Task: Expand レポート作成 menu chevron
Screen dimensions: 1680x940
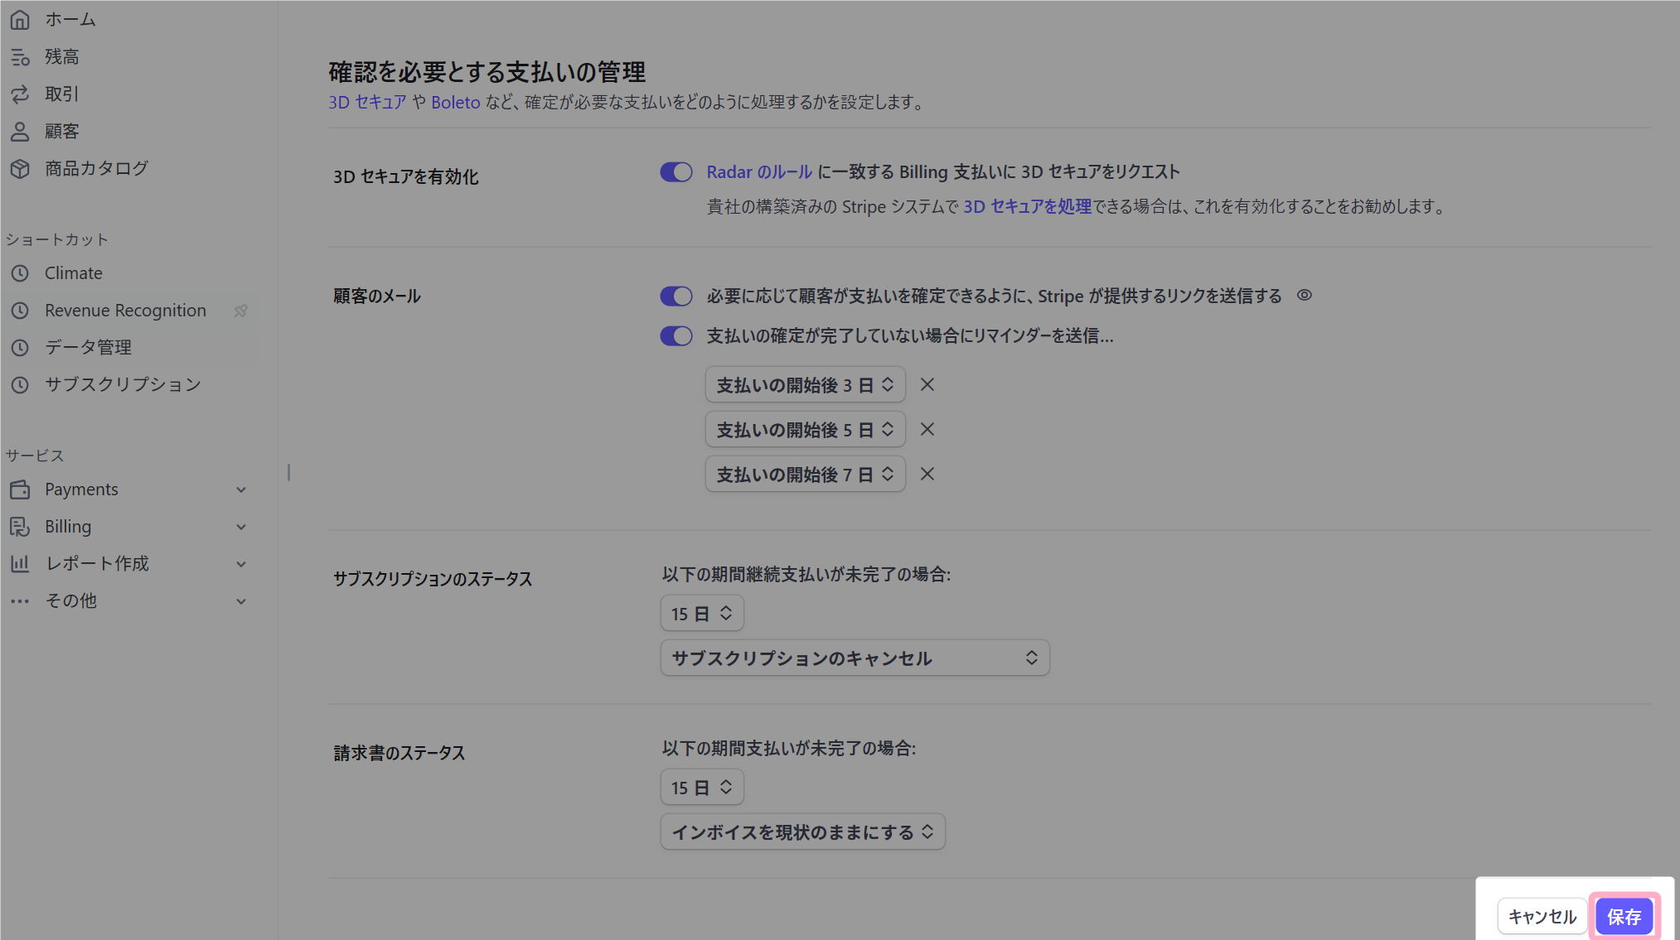Action: click(x=241, y=564)
